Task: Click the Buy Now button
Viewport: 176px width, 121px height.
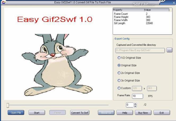Action: (x=143, y=113)
